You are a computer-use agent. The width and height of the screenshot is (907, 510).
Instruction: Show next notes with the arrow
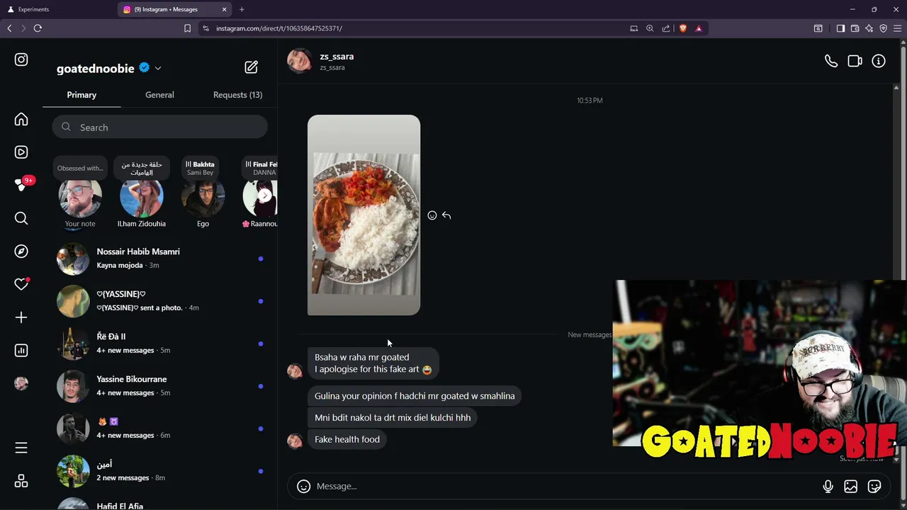[265, 196]
